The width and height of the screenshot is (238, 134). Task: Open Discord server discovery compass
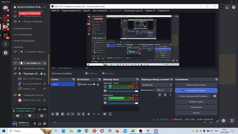[x=6, y=53]
